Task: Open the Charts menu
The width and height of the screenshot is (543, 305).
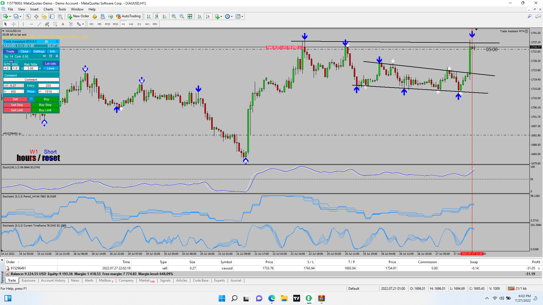Action: coord(48,9)
